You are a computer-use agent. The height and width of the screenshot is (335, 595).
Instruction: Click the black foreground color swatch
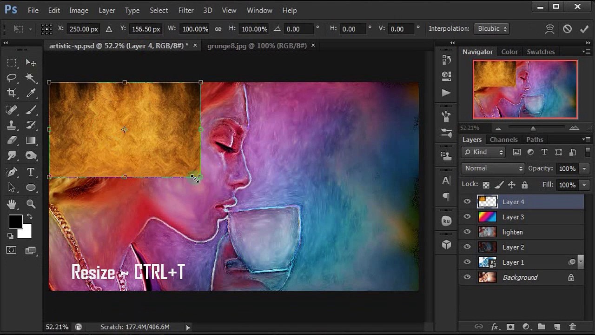15,222
